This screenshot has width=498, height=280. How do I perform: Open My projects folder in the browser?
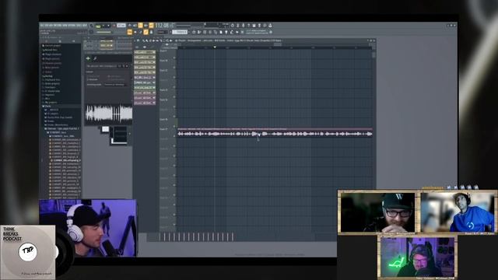click(x=51, y=103)
